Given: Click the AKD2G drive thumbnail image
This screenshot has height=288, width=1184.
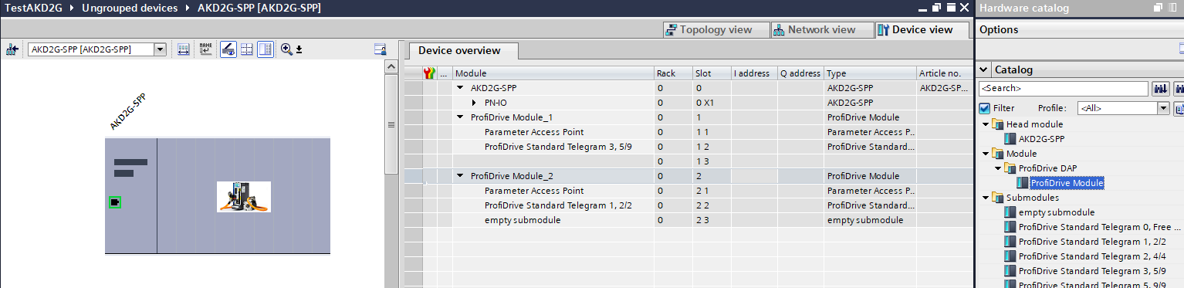Looking at the screenshot, I should (244, 196).
